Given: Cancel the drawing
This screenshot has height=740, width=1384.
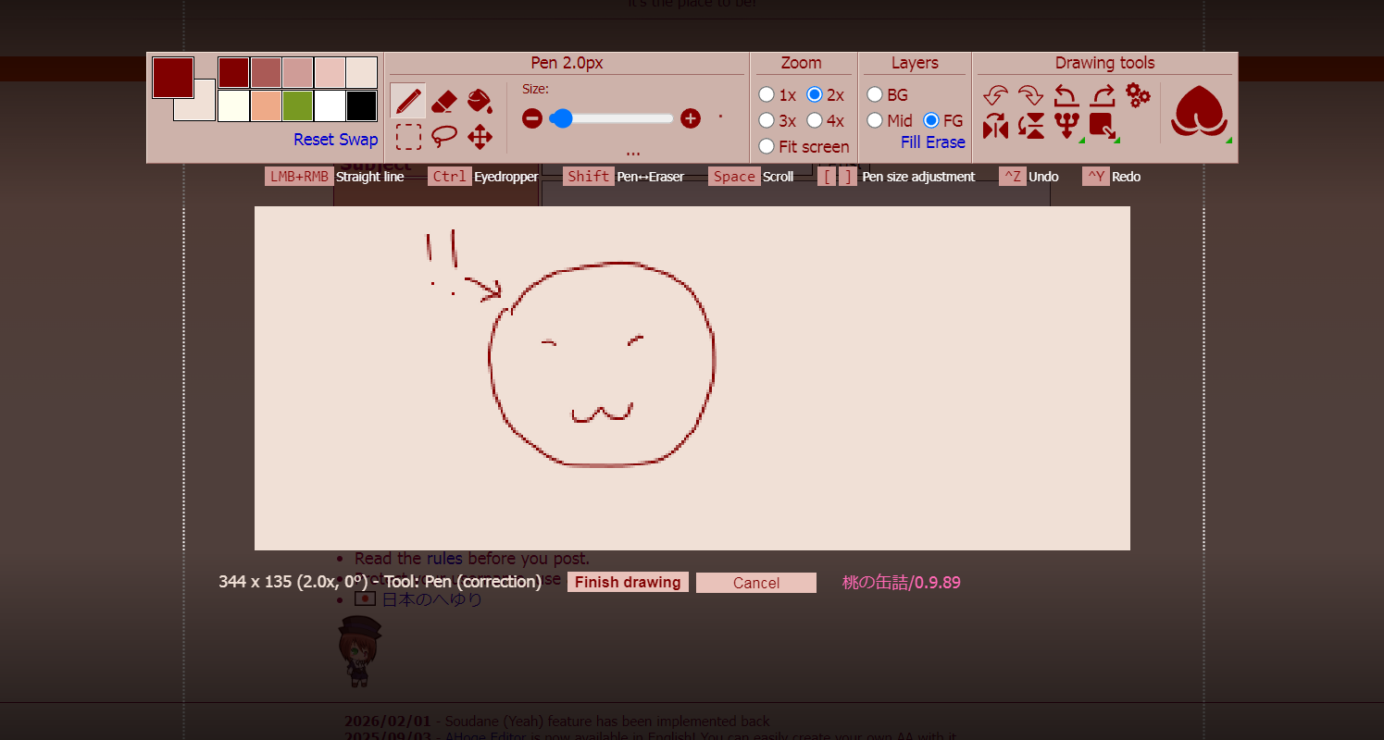Looking at the screenshot, I should (755, 583).
